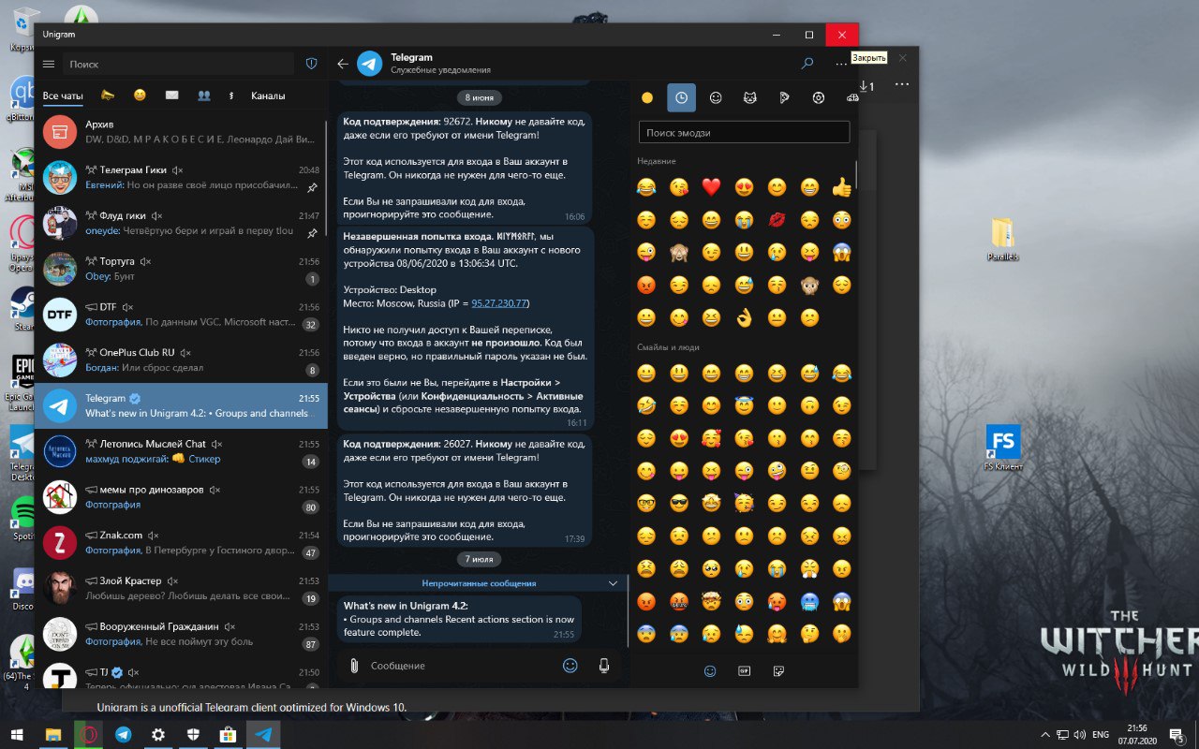Show hidden system tray icons
1199x749 pixels.
1045,734
